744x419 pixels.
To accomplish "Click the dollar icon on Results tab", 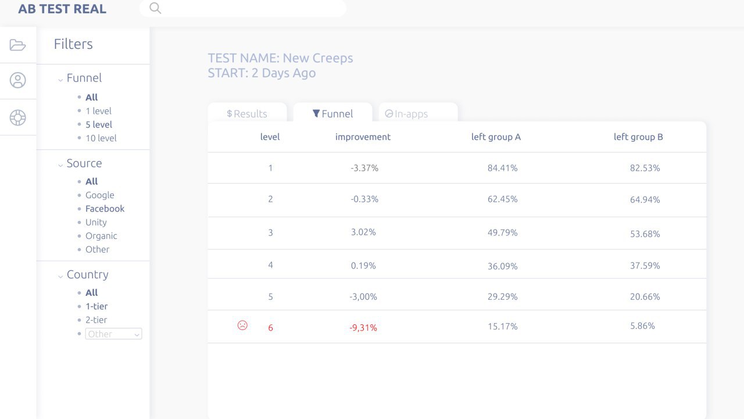I will 229,114.
